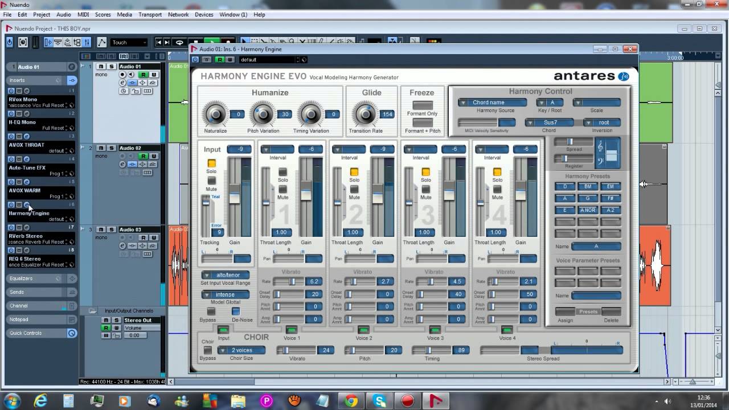
Task: Click the Naturalize knob
Action: click(x=215, y=114)
